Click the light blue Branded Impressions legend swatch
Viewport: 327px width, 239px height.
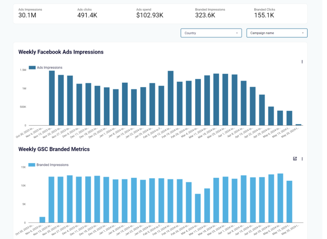(32, 165)
